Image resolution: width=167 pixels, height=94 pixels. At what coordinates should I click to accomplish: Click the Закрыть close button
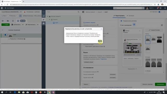click(x=86, y=84)
